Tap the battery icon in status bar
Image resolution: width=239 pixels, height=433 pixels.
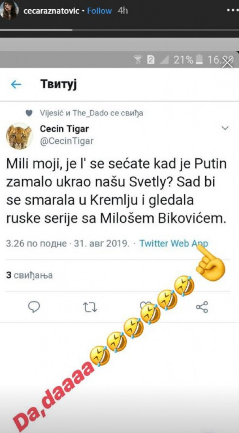coord(199,60)
